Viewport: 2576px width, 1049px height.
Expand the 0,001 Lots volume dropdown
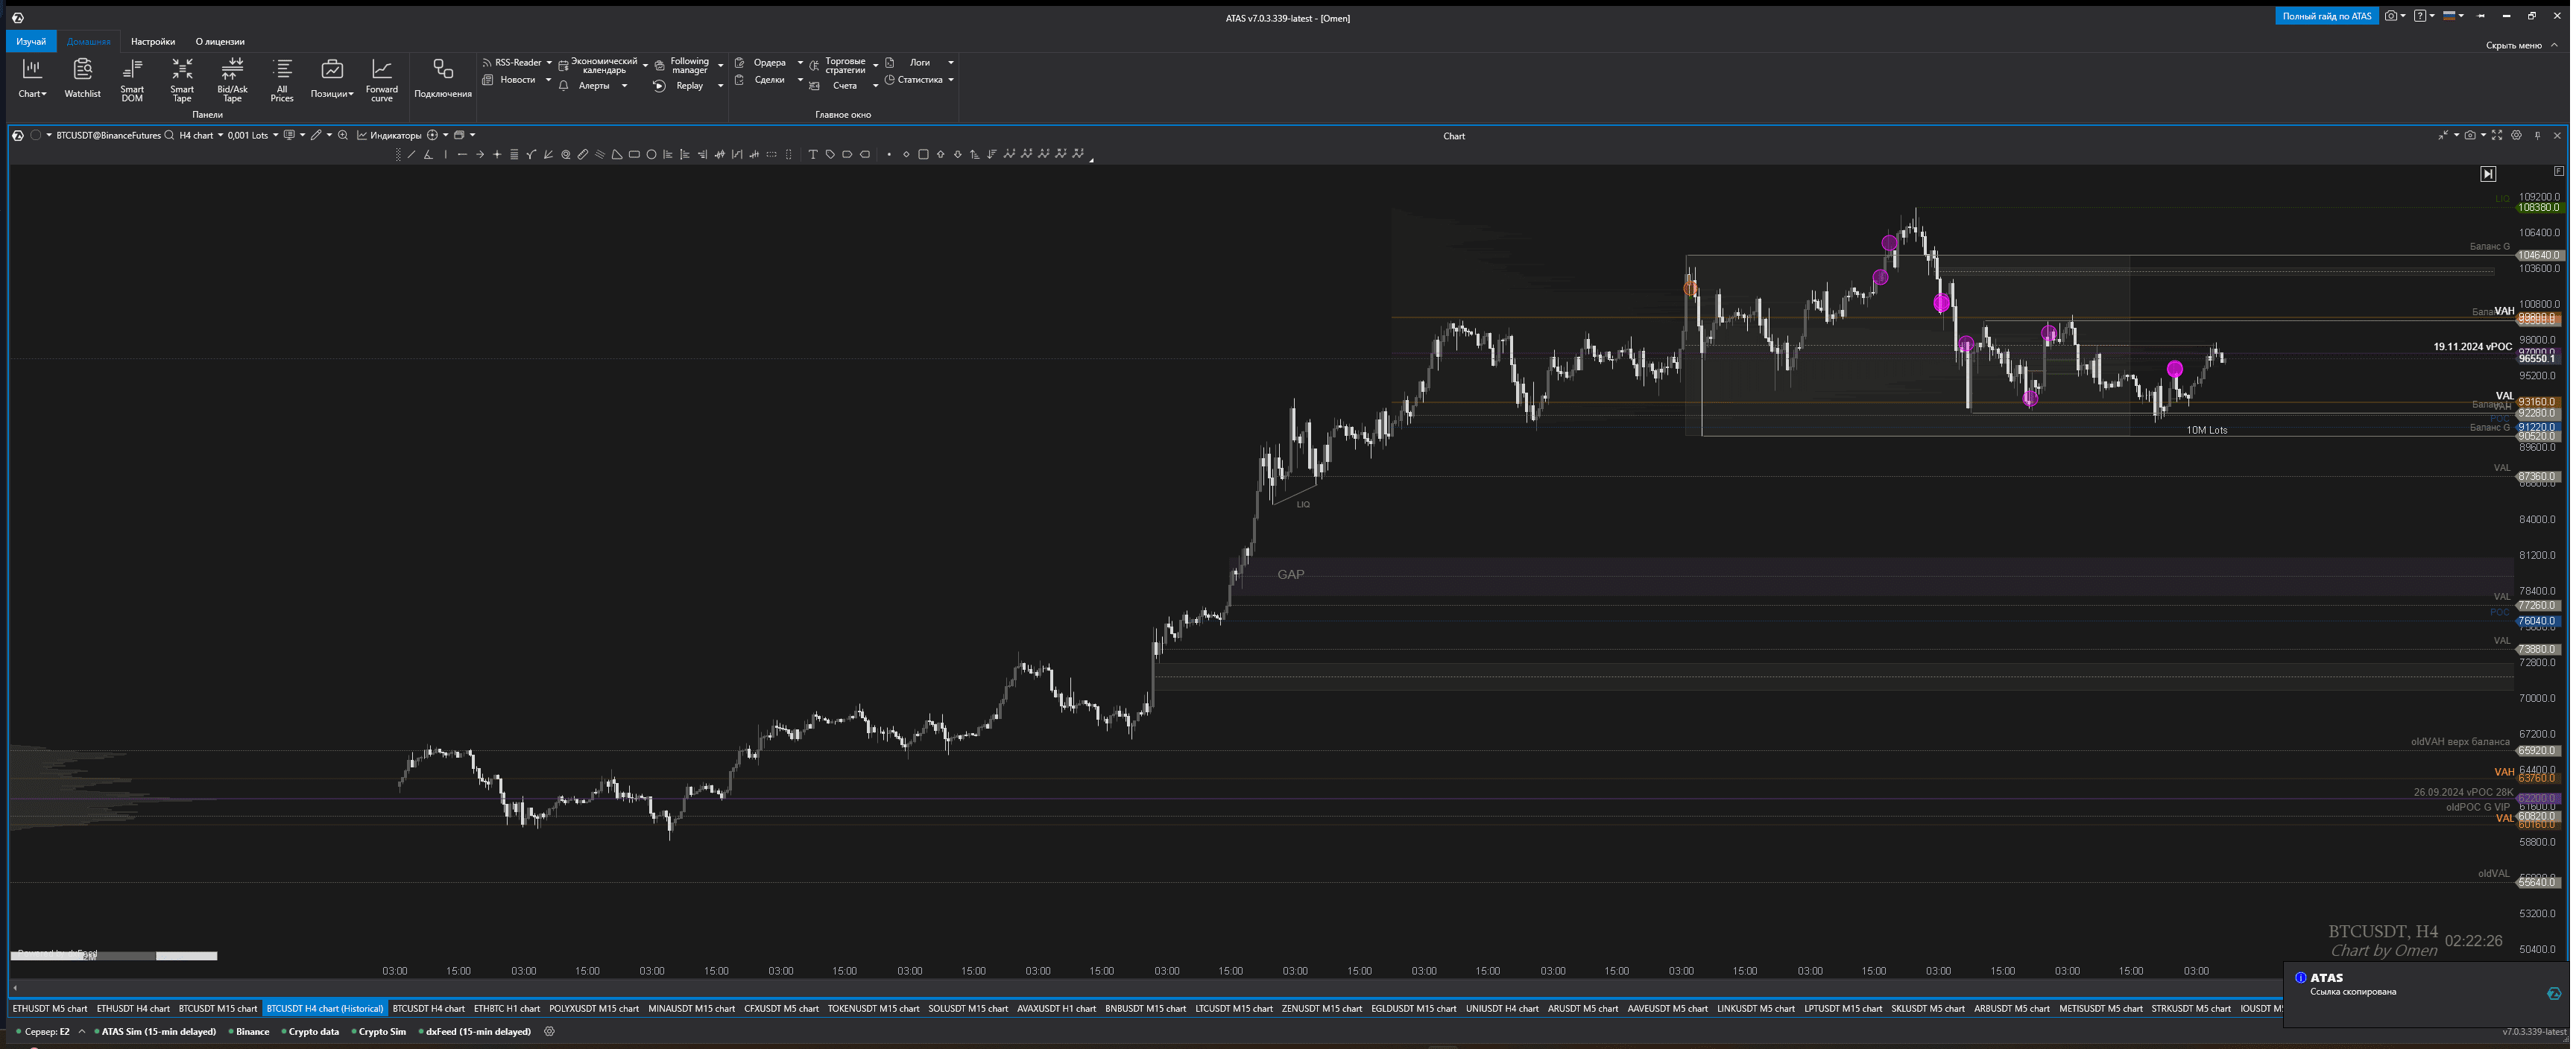pos(275,135)
